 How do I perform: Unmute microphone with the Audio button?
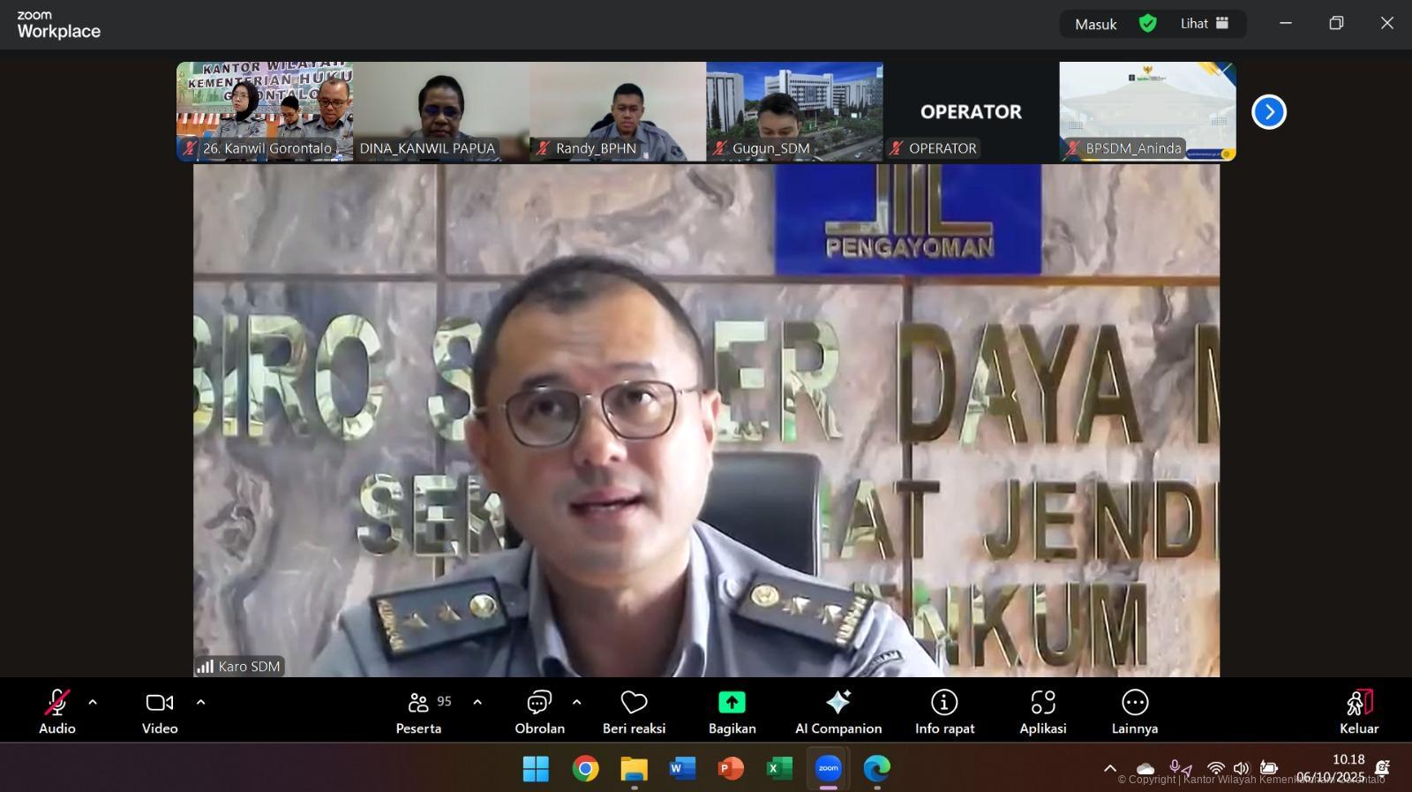pos(56,711)
